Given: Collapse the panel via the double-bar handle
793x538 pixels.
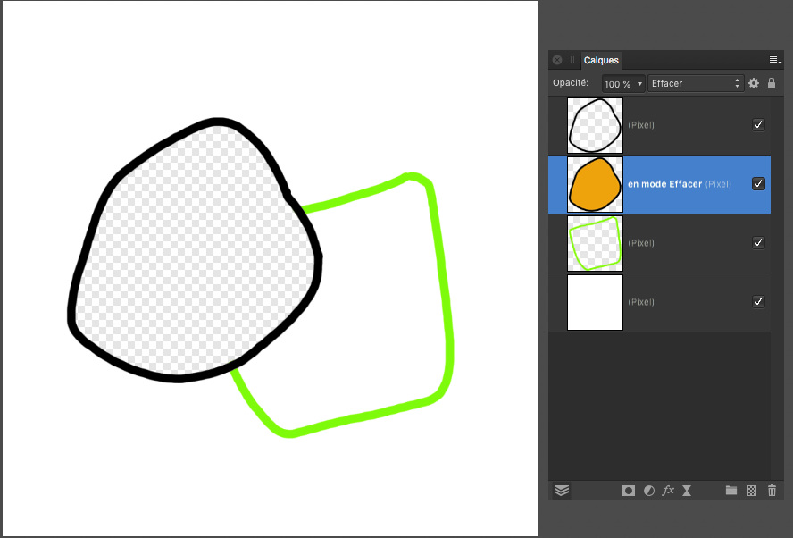Looking at the screenshot, I should (572, 60).
